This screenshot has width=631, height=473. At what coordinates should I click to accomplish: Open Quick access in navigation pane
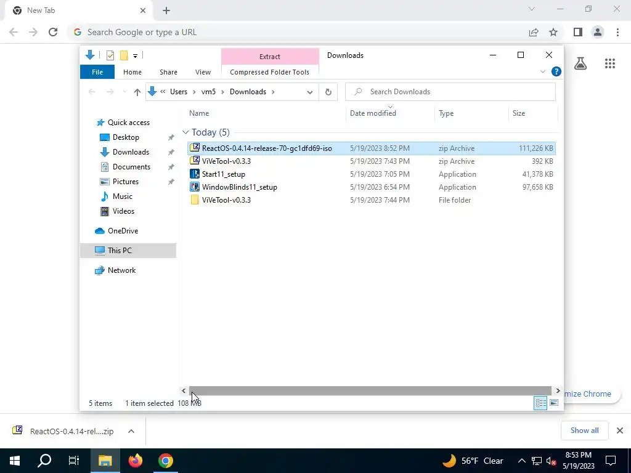pyautogui.click(x=128, y=123)
